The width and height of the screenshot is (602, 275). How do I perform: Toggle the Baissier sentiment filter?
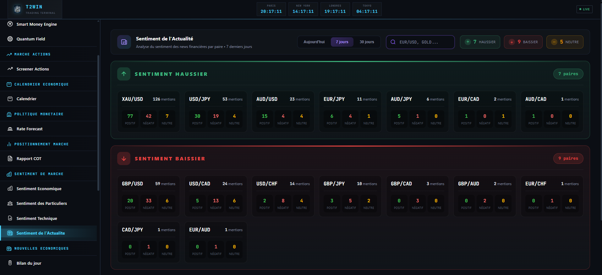click(523, 42)
